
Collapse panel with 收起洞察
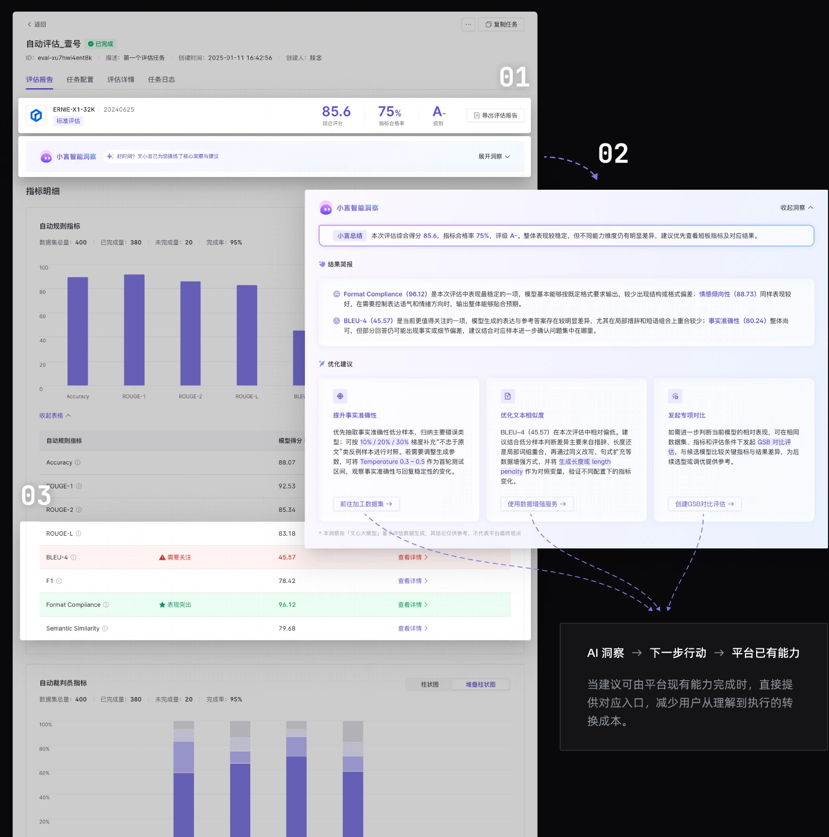tap(797, 208)
